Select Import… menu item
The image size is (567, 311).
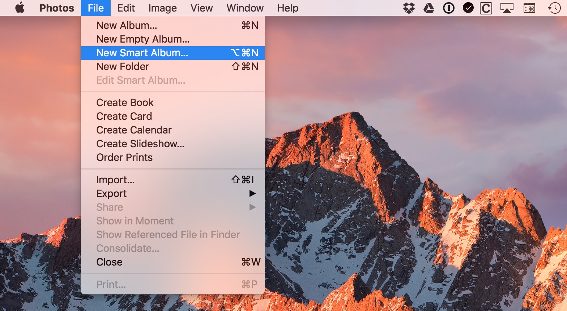coord(173,180)
